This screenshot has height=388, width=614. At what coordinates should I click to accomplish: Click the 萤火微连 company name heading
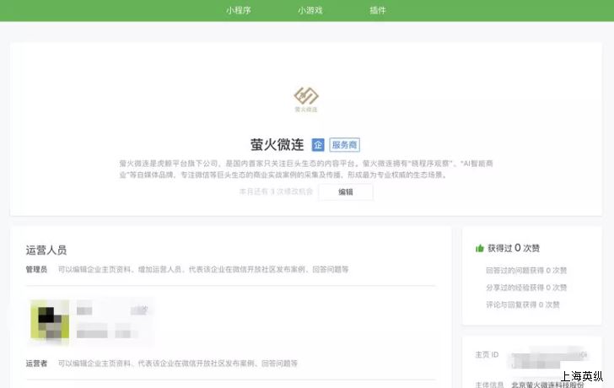(277, 145)
